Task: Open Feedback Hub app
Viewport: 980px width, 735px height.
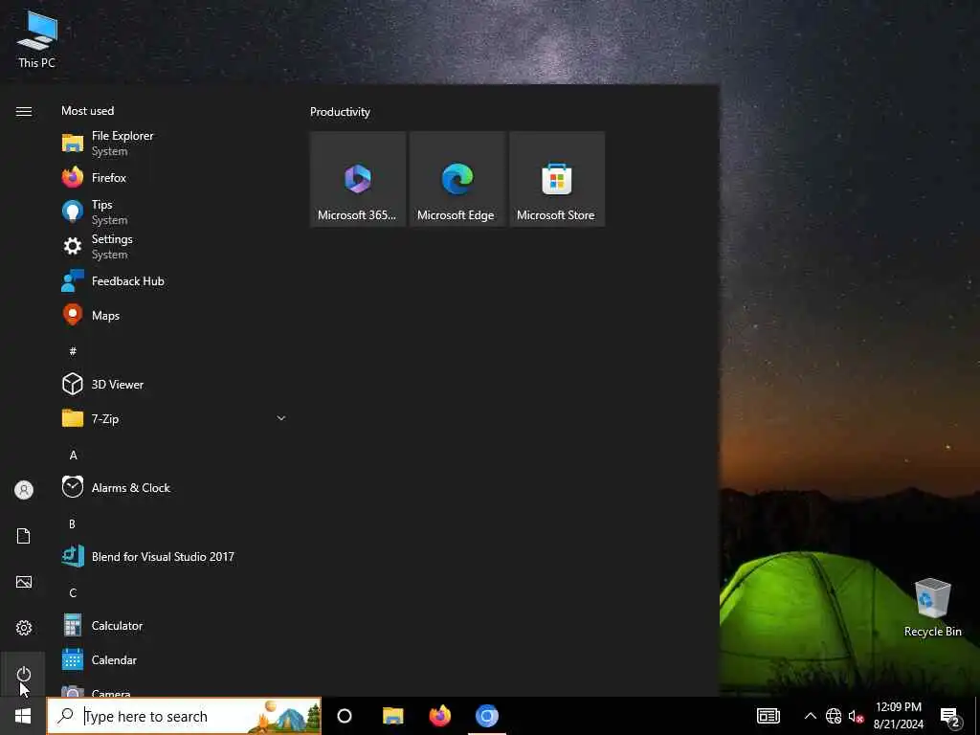Action: point(174,281)
